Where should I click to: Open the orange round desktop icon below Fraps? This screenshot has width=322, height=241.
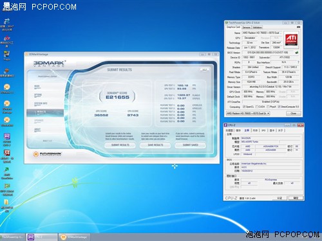point(7,73)
